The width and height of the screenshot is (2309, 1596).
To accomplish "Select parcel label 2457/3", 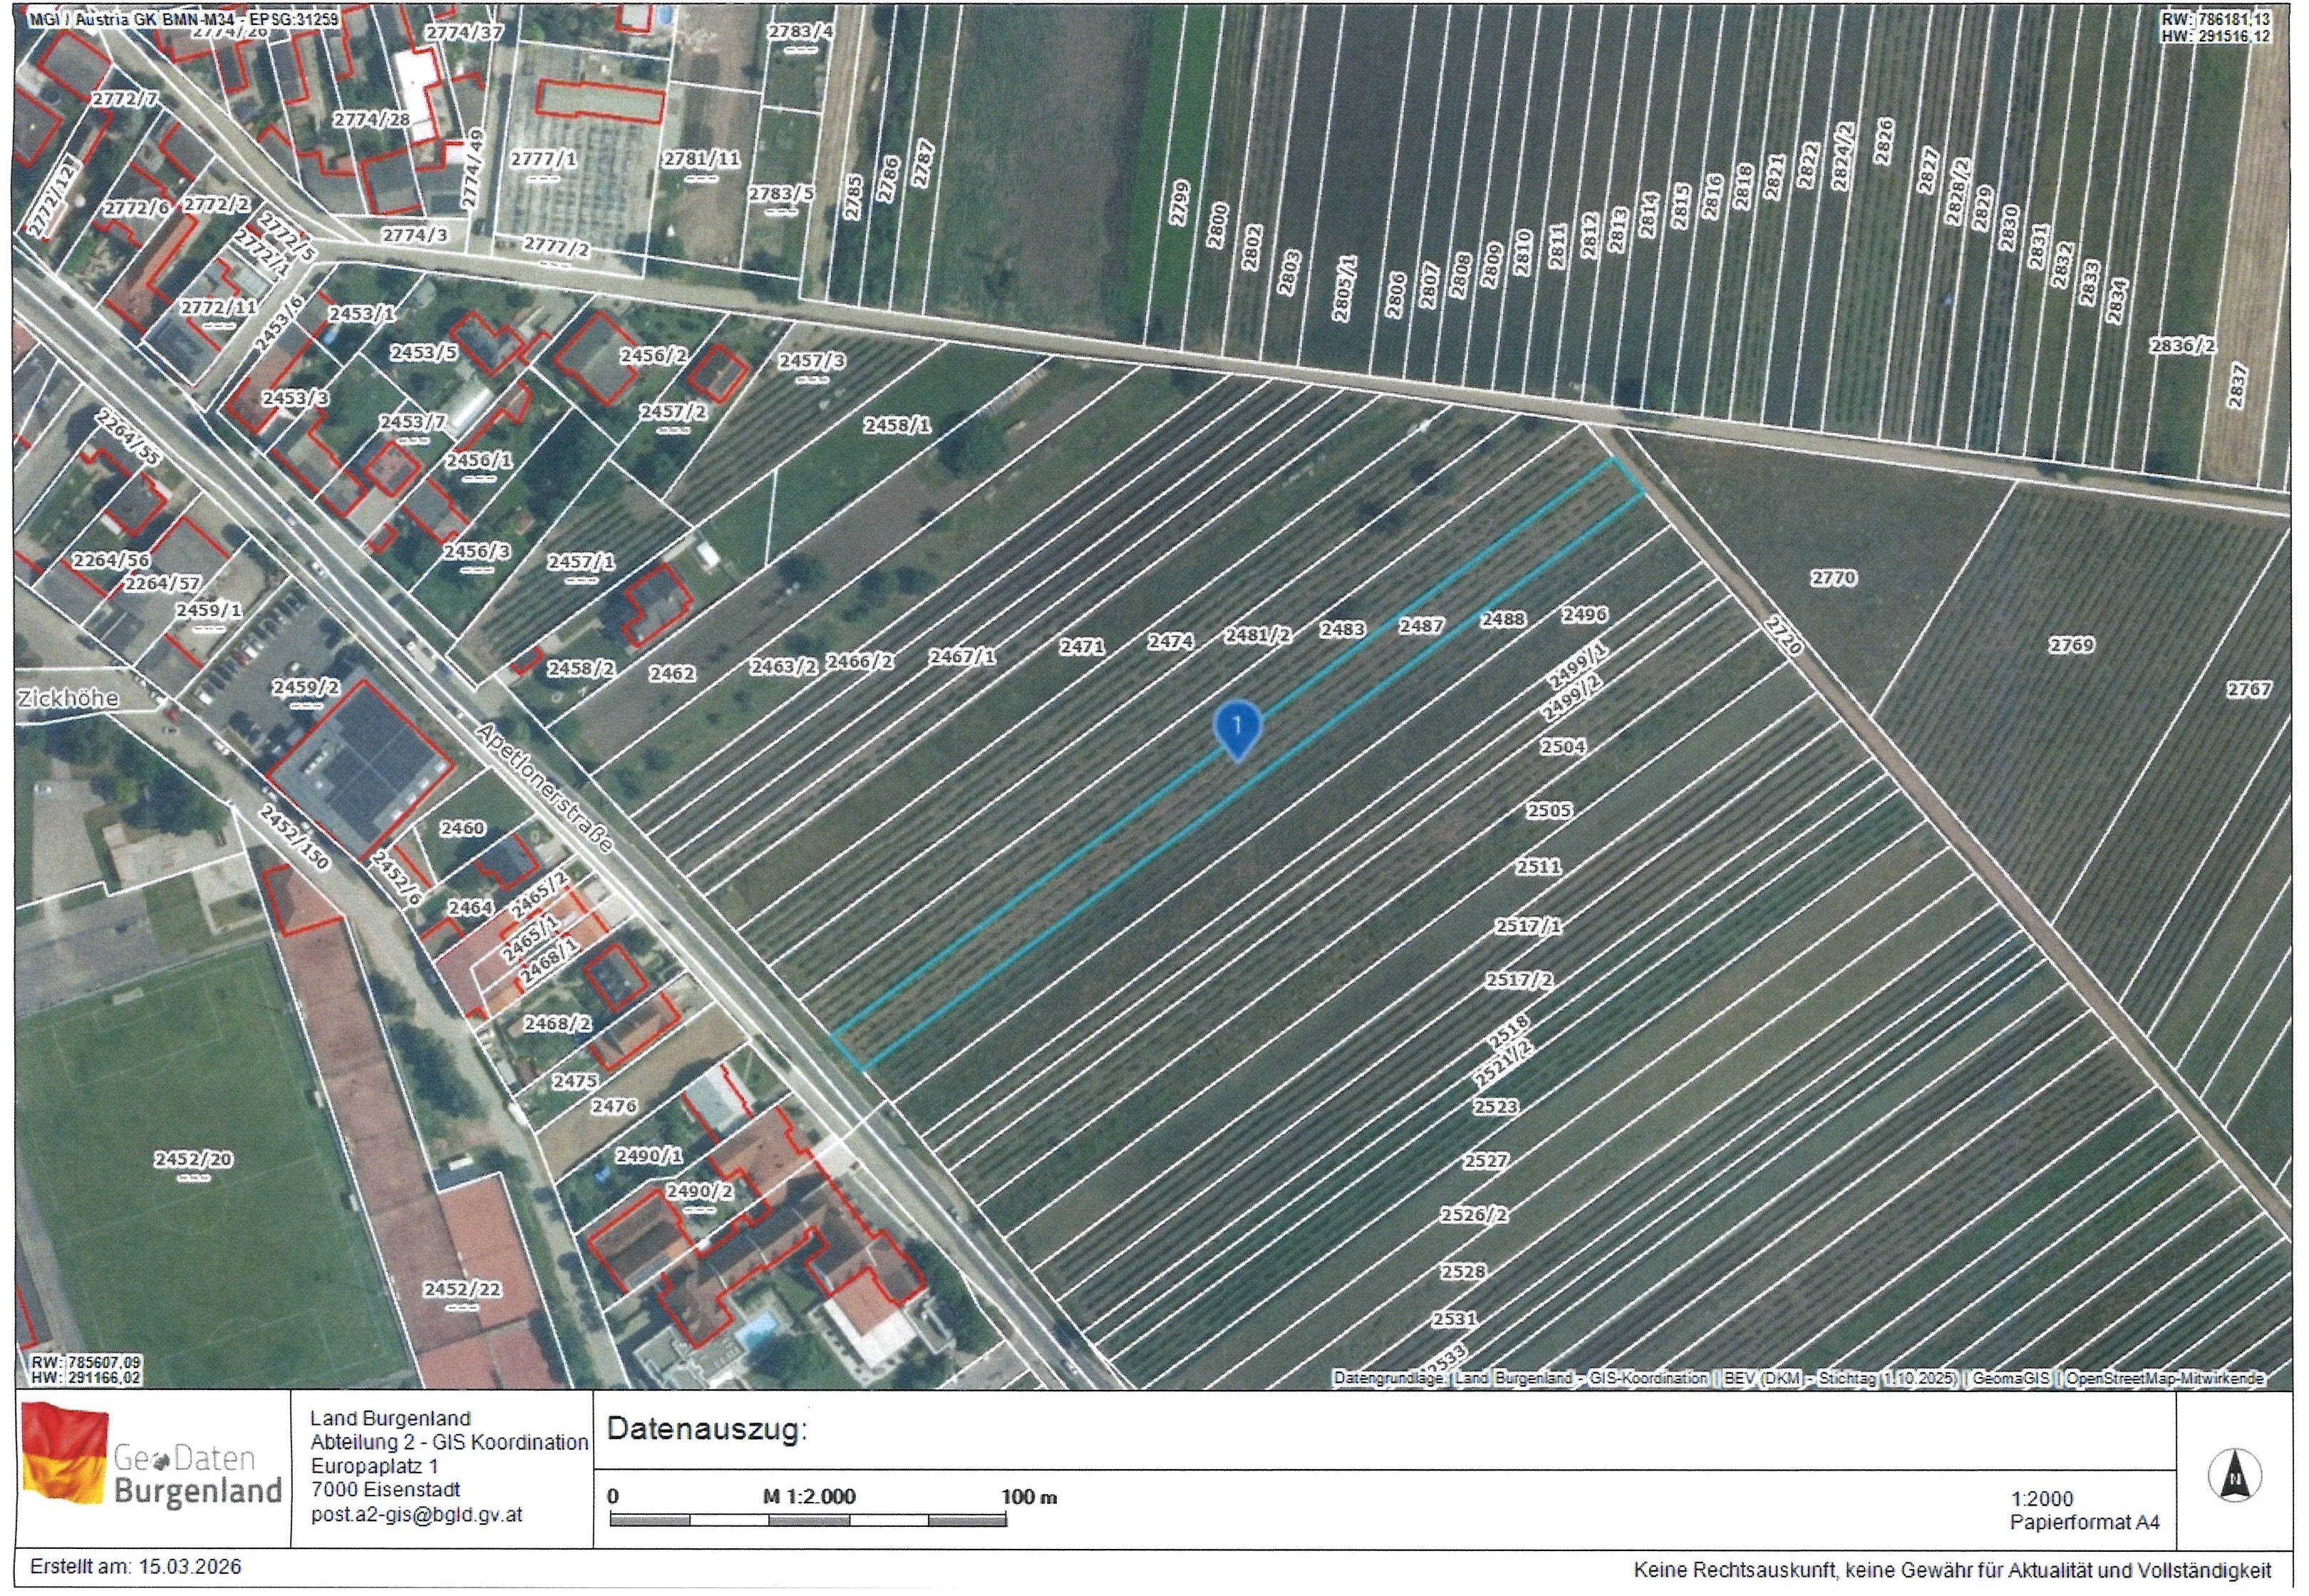I will pyautogui.click(x=812, y=360).
